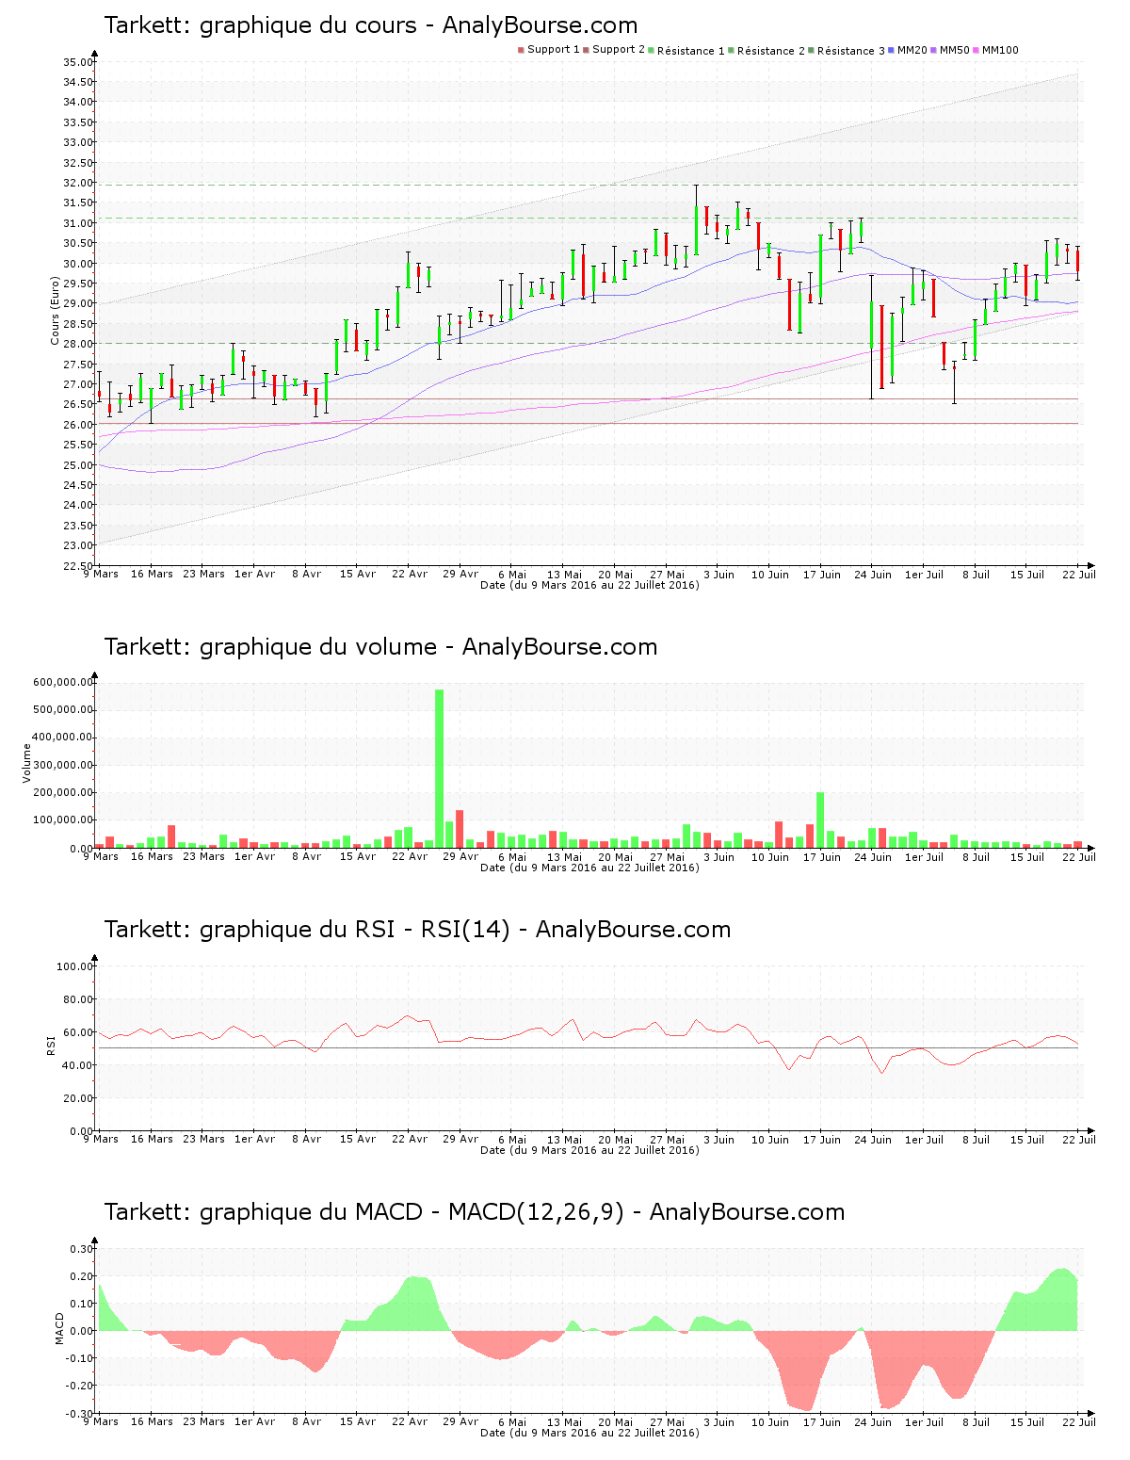This screenshot has height=1460, width=1130.
Task: Click the 'Cours (Euro)' axis label
Action: coord(55,310)
